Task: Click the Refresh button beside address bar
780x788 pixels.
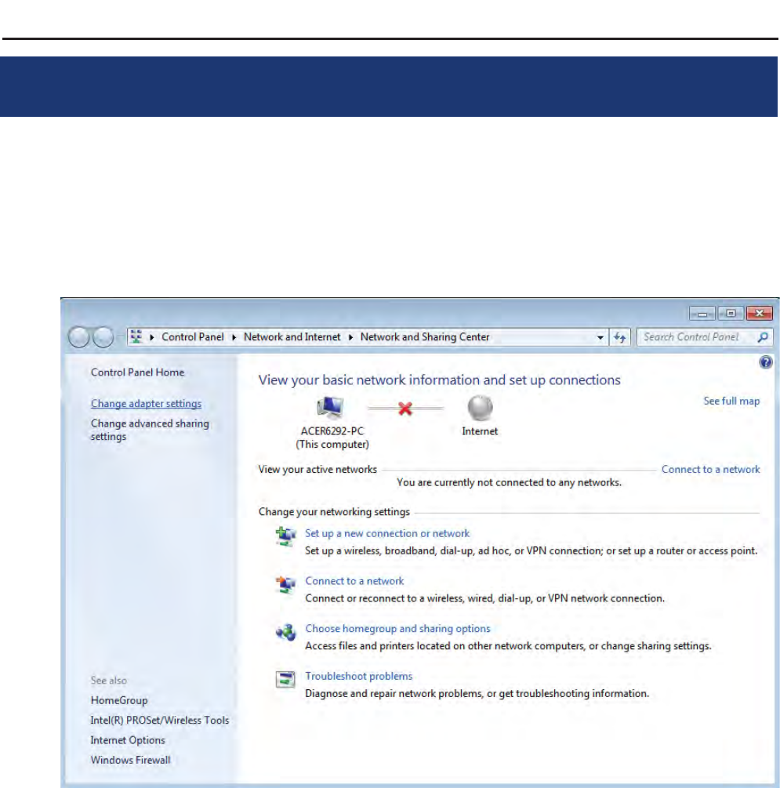Action: tap(619, 337)
